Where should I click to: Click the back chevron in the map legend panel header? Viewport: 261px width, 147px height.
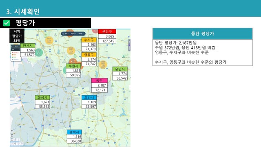(x=12, y=46)
